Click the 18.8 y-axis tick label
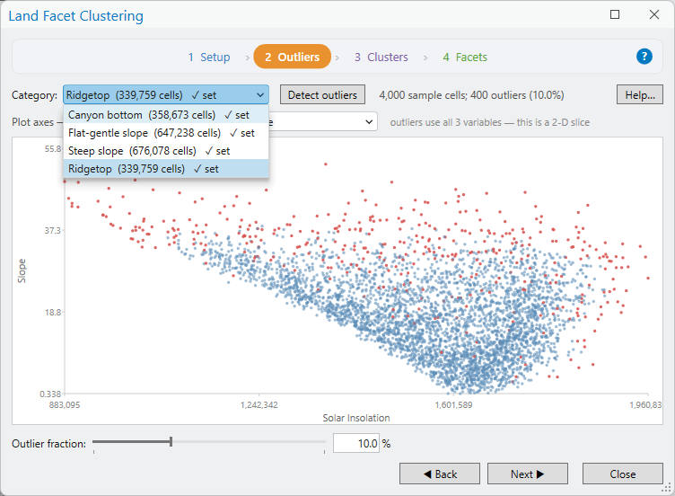The width and height of the screenshot is (675, 496). (53, 313)
